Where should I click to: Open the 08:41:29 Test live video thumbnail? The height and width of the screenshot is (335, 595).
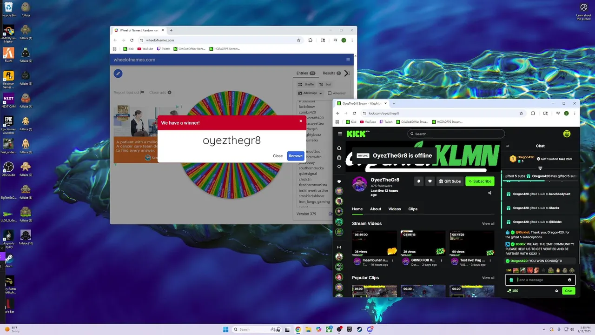[472, 243]
